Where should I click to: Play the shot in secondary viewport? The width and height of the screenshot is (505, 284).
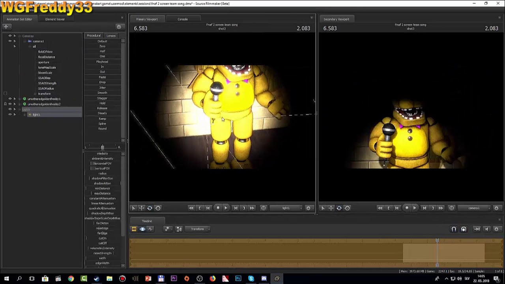pyautogui.click(x=415, y=208)
